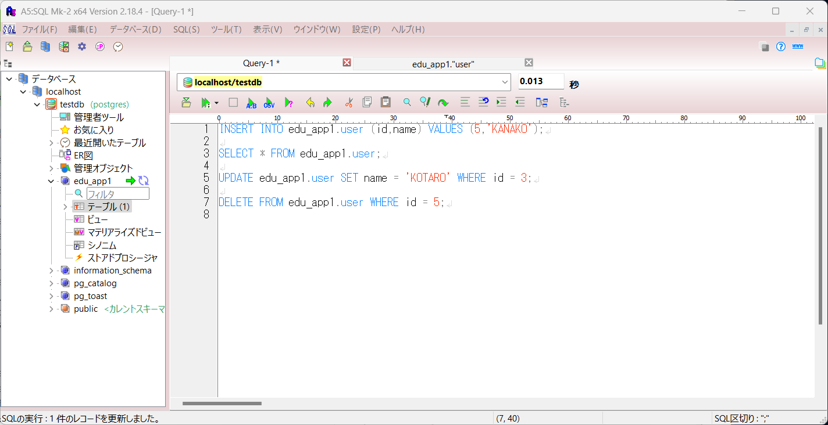Expand the pg_catalog schema node
Screen dimensions: 828x425
51,283
